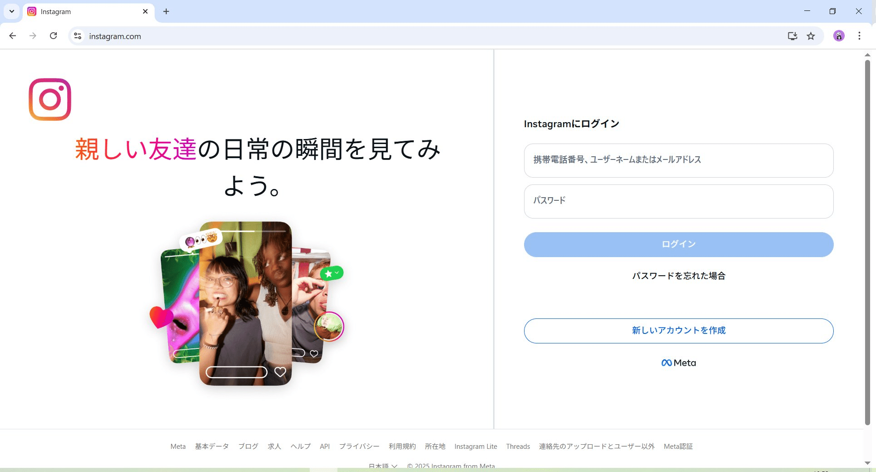Click the username or email input field
Image resolution: width=876 pixels, height=472 pixels.
678,160
